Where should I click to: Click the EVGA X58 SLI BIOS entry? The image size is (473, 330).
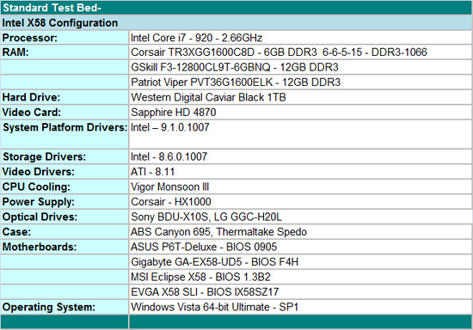click(205, 292)
